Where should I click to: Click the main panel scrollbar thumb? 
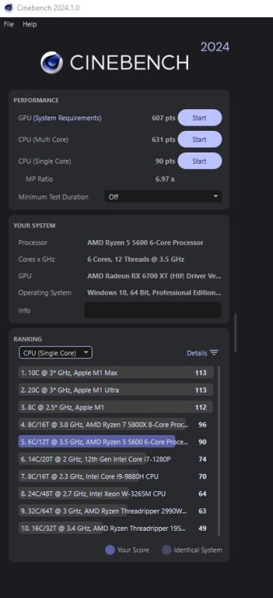click(x=236, y=333)
